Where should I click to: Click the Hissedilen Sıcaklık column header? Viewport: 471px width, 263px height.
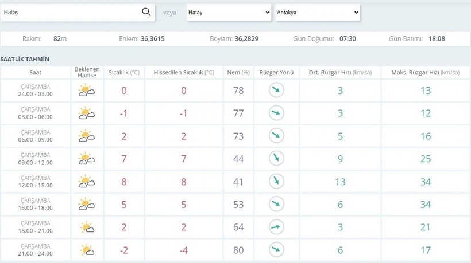184,73
